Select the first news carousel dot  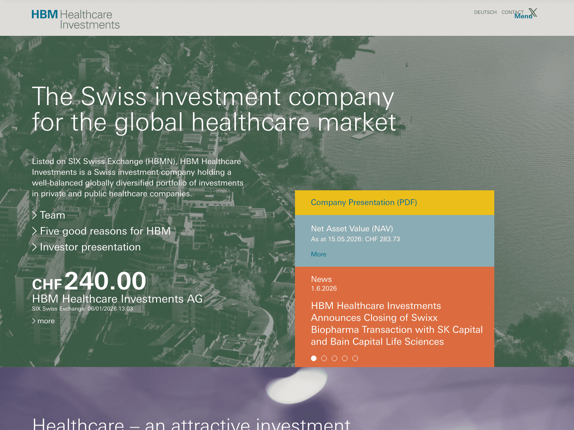pyautogui.click(x=314, y=358)
